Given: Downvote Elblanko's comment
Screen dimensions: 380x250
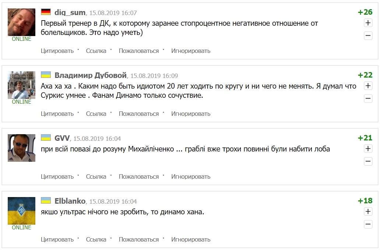Looking at the screenshot, I should (x=368, y=224).
